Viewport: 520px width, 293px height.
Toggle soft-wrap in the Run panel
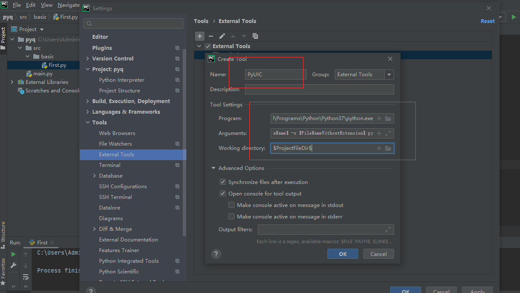point(26,277)
